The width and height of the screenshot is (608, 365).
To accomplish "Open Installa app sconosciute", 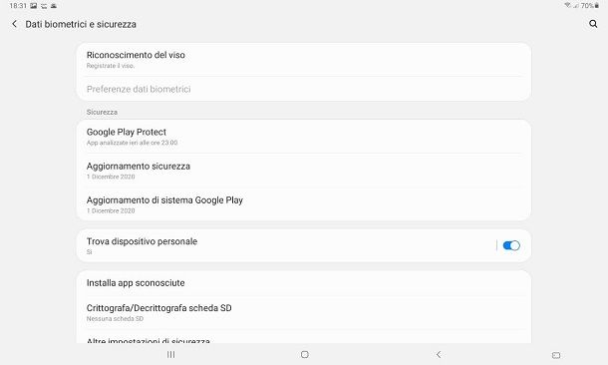I will [304, 283].
